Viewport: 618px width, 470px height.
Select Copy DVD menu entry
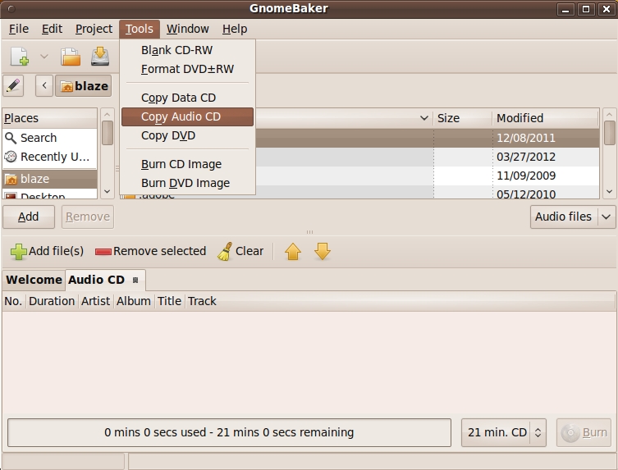[x=188, y=135]
